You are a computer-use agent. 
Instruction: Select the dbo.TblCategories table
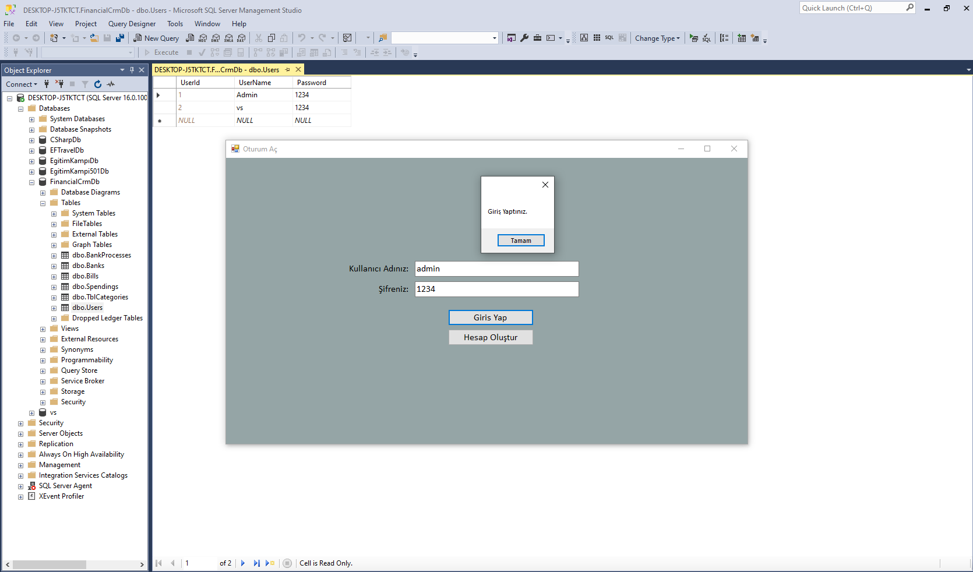[100, 297]
